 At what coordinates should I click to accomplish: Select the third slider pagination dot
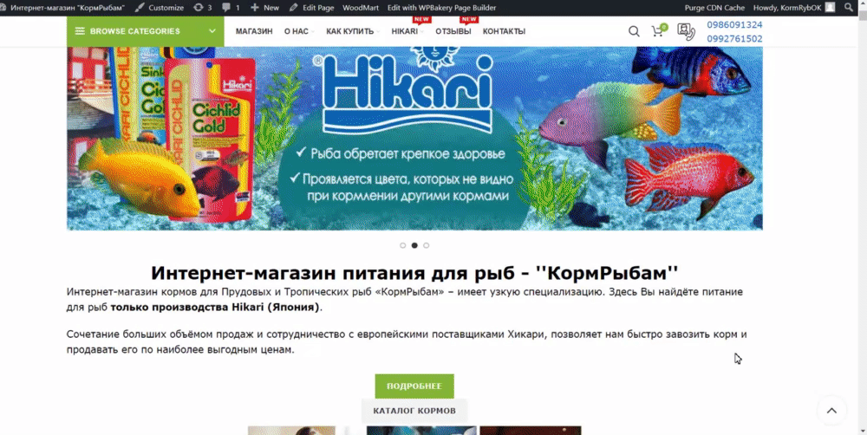point(426,245)
